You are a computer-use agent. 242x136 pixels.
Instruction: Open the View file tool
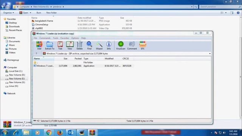pos(70,45)
